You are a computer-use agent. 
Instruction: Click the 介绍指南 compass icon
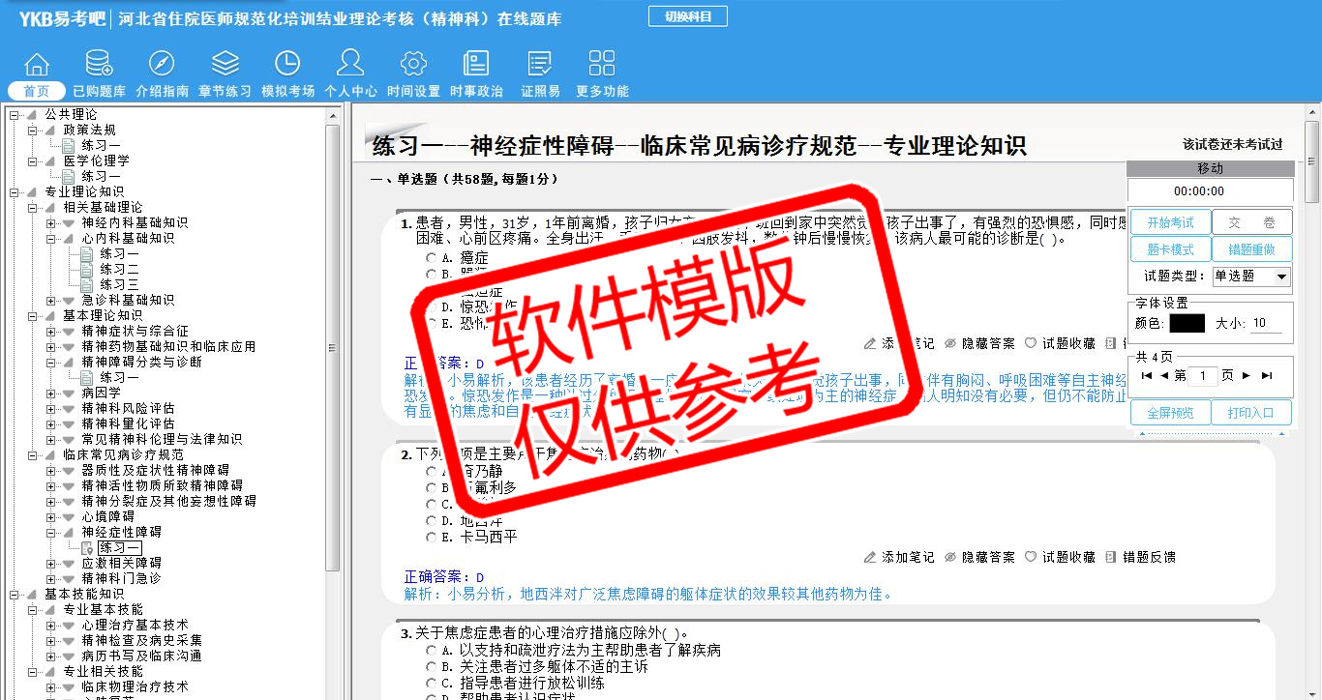pos(162,65)
